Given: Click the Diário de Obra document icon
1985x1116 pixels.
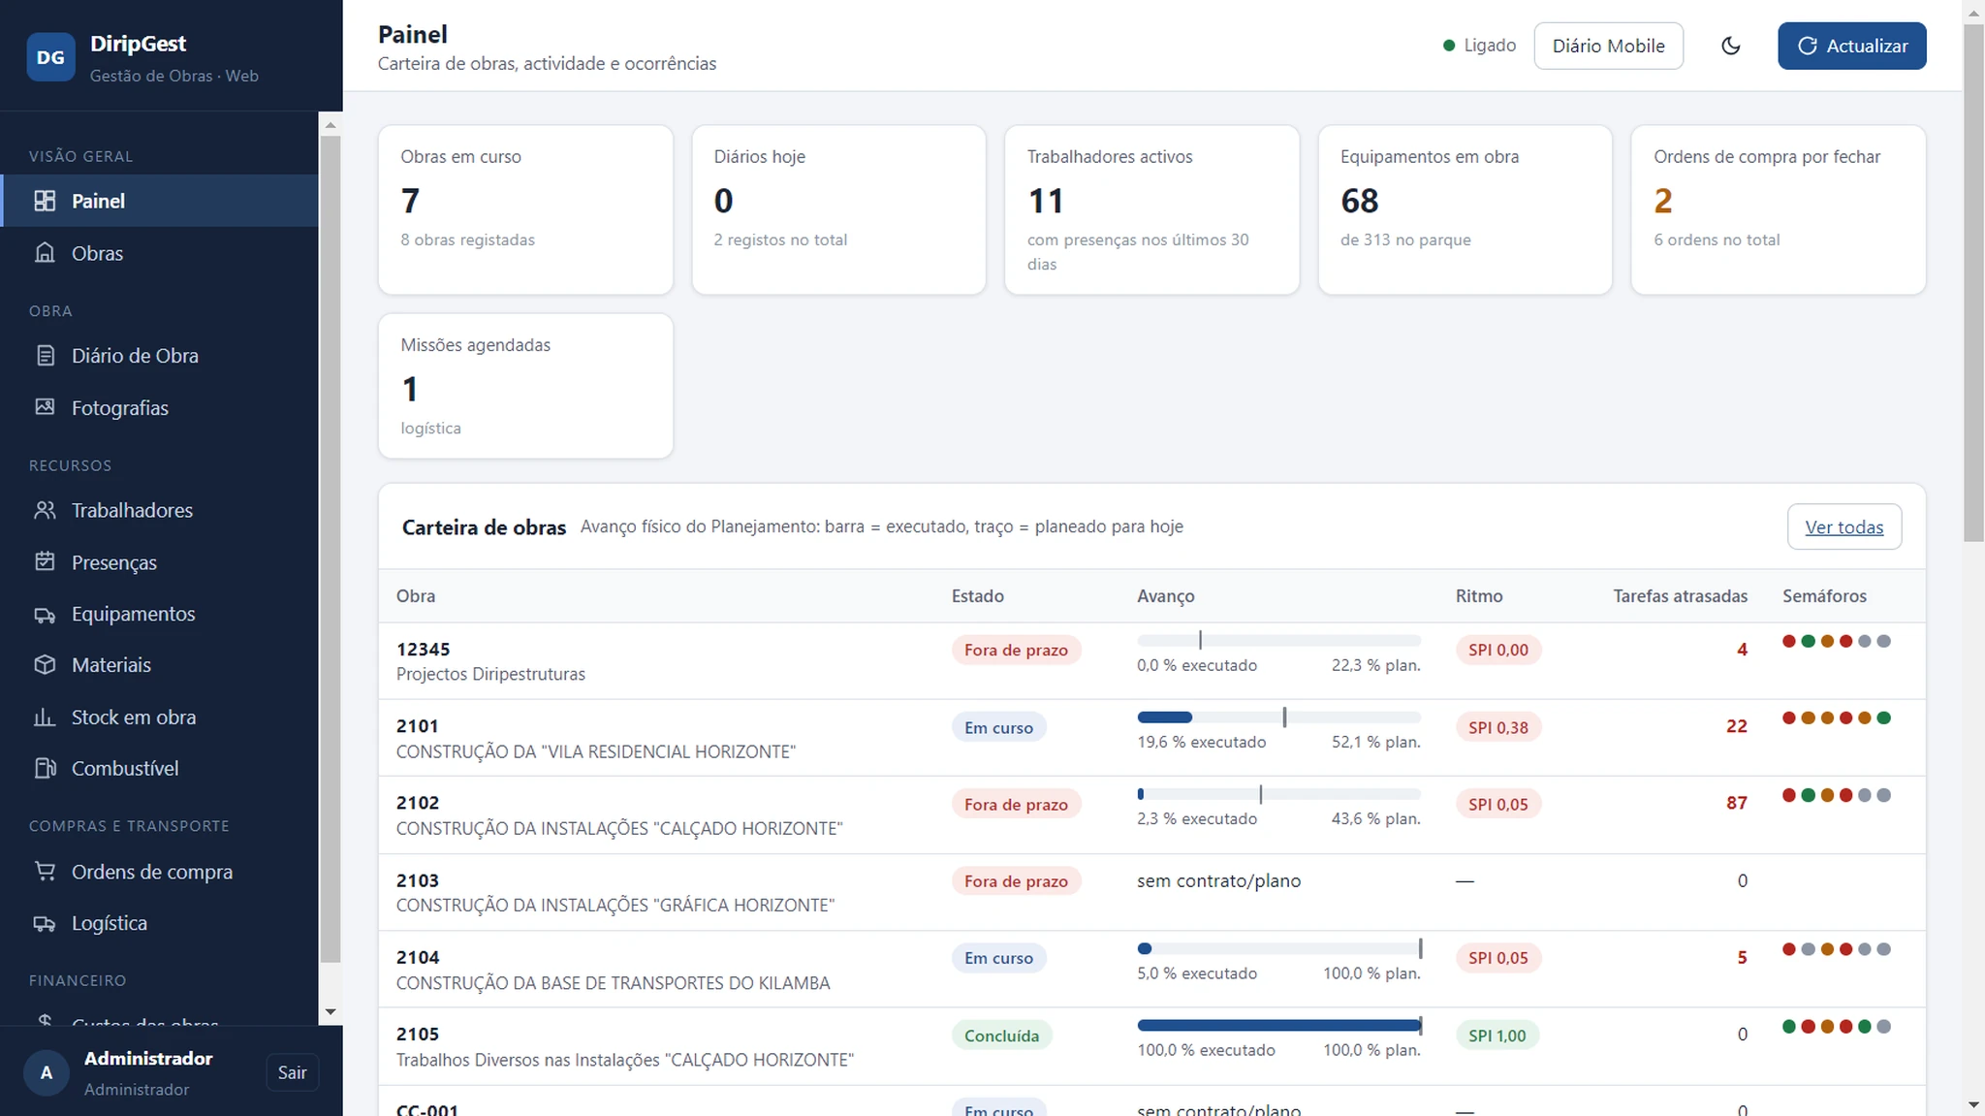Looking at the screenshot, I should 45,356.
